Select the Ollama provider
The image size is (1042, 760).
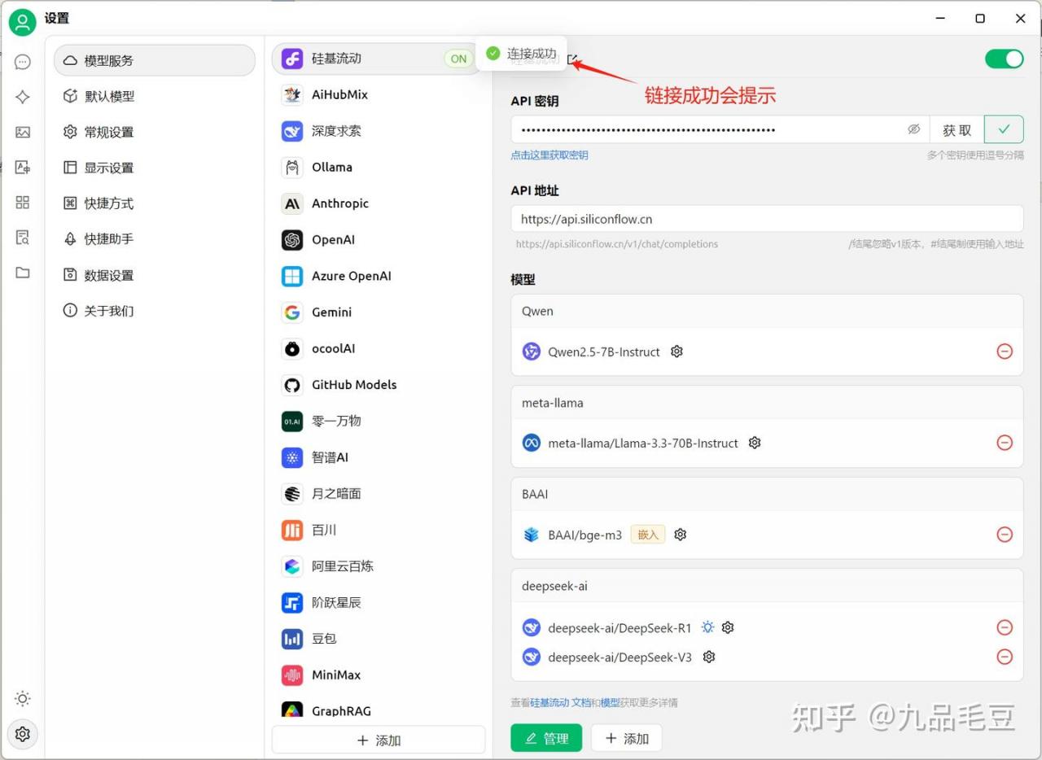click(379, 167)
